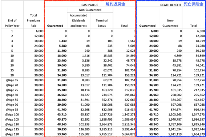
Task: Click the End of Policy Year header
Action: pyautogui.click(x=12, y=23)
